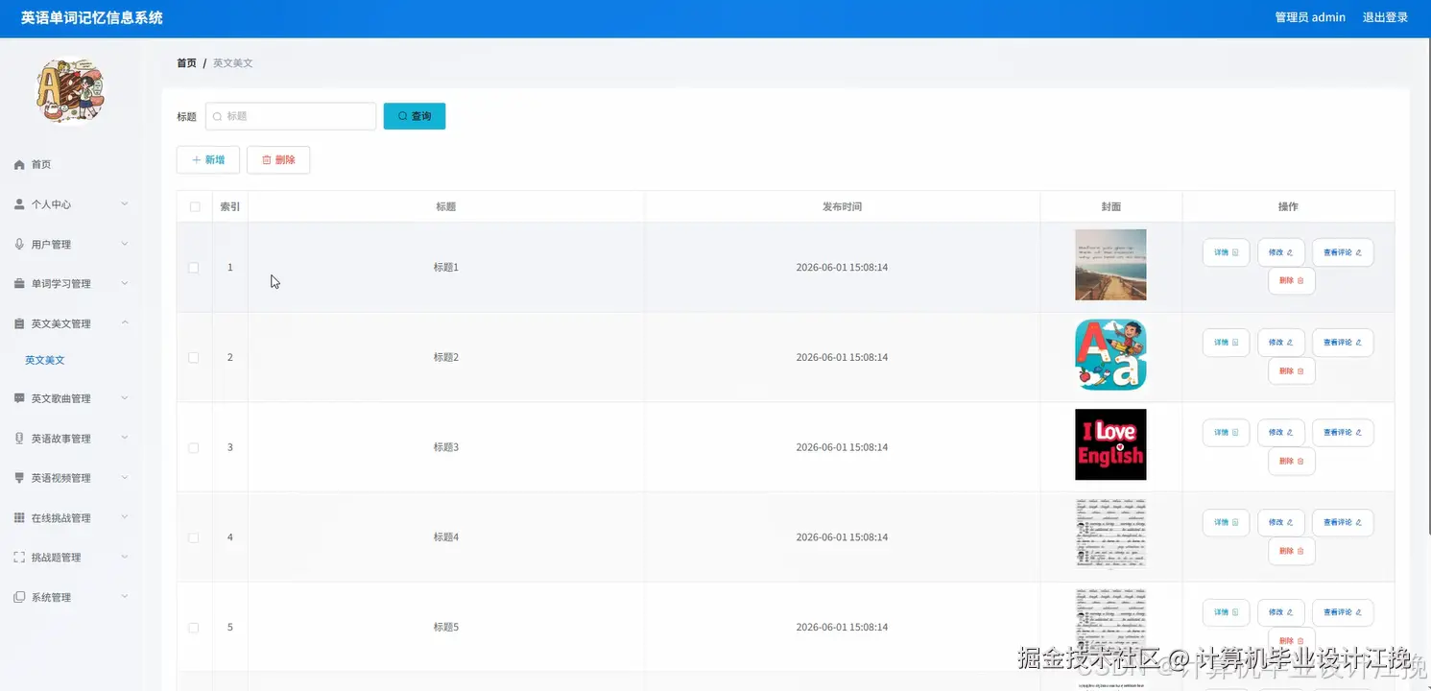Tick the checkbox for row 标题1
This screenshot has width=1431, height=691.
click(194, 268)
